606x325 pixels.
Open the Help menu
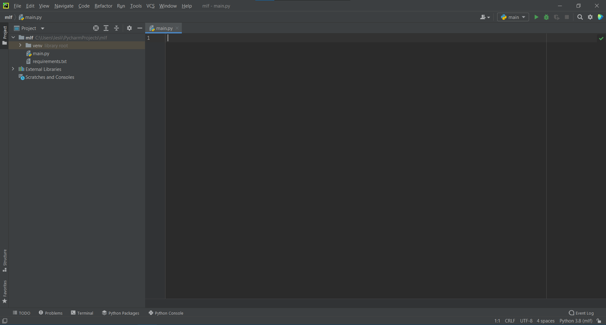tap(187, 6)
